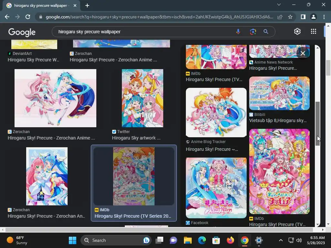
Task: Click the forward navigation arrow
Action: [17, 17]
